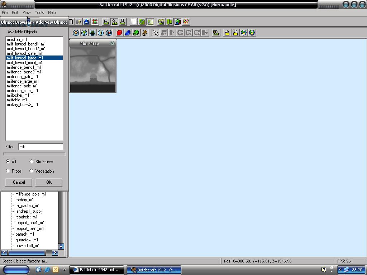Select guardtow_m1 in the object tree
The height and width of the screenshot is (275, 367).
click(x=27, y=240)
